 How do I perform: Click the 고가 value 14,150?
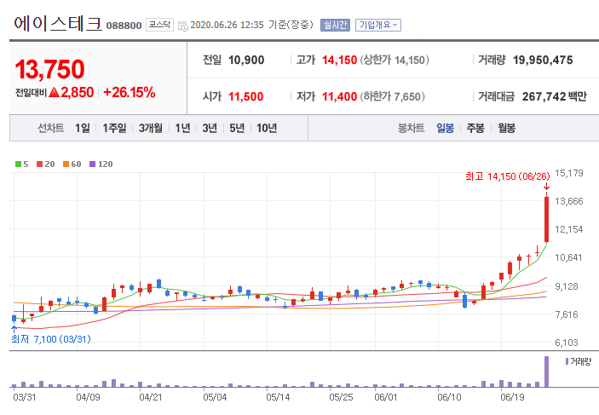point(339,60)
